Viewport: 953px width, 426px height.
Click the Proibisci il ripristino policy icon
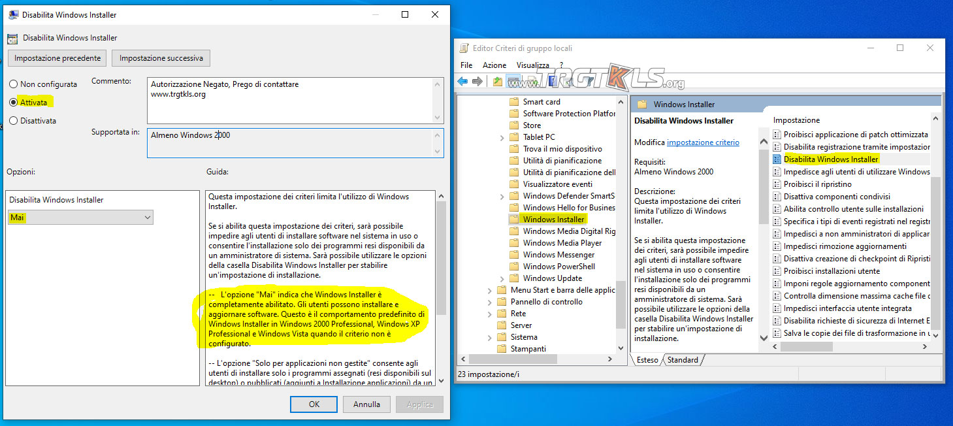point(777,184)
